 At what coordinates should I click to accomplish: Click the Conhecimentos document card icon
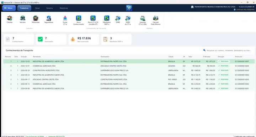8,39
